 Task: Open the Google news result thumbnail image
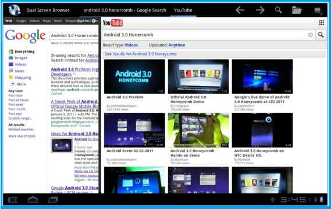pyautogui.click(x=62, y=145)
